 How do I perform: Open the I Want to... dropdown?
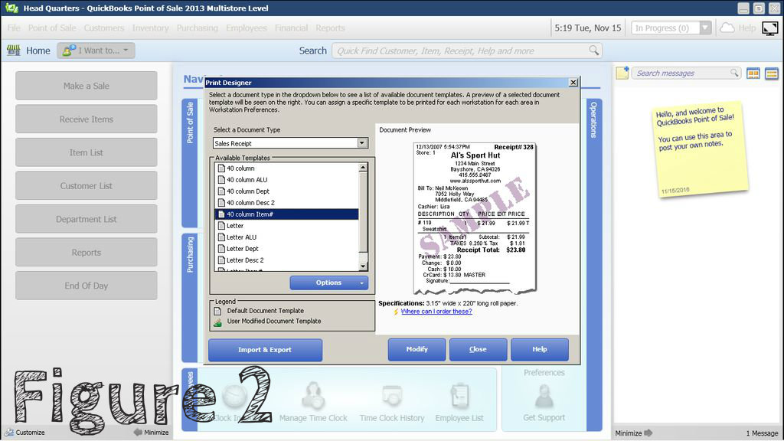coord(96,50)
